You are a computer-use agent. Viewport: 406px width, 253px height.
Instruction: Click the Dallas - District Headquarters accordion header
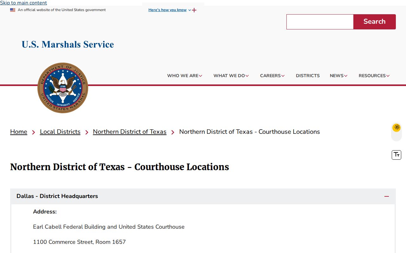203,196
